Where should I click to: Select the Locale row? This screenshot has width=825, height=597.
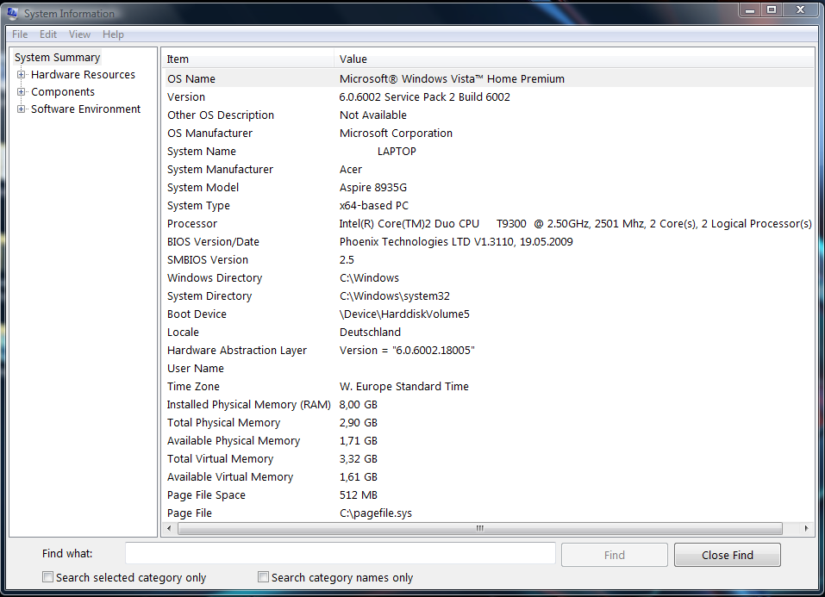pyautogui.click(x=488, y=333)
